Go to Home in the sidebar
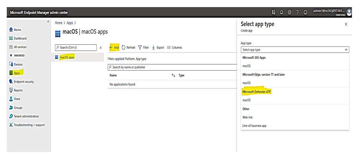Image resolution: width=353 pixels, height=156 pixels. pyautogui.click(x=15, y=30)
